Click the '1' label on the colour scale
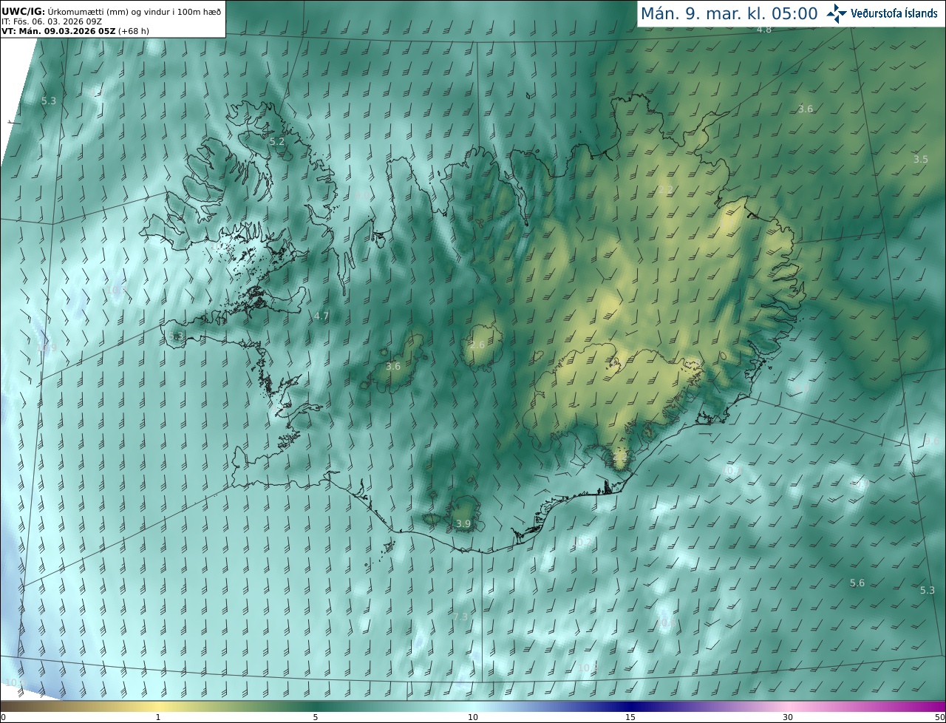 (x=158, y=717)
